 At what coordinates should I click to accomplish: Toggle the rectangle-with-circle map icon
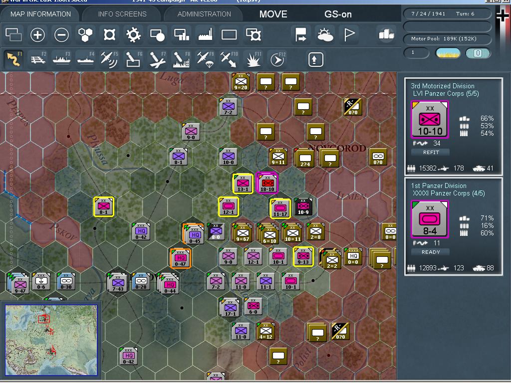tap(157, 35)
